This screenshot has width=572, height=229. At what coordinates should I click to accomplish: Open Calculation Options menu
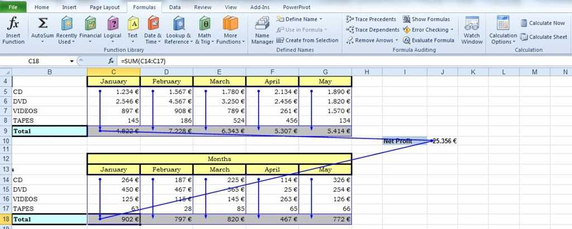[x=503, y=31]
